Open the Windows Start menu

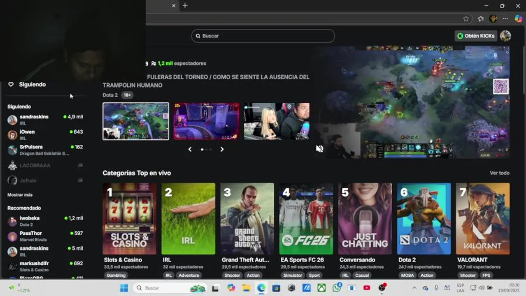pos(123,288)
